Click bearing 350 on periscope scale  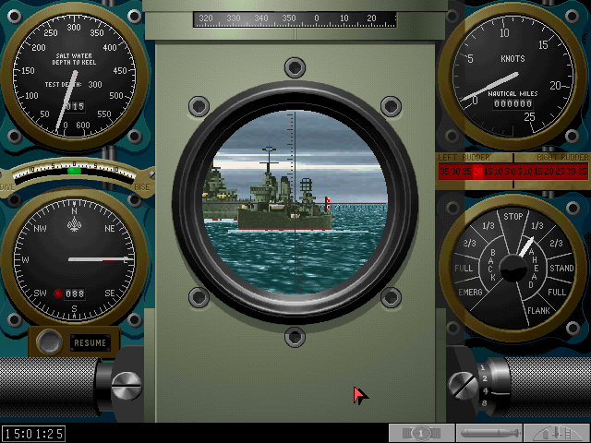(x=289, y=18)
